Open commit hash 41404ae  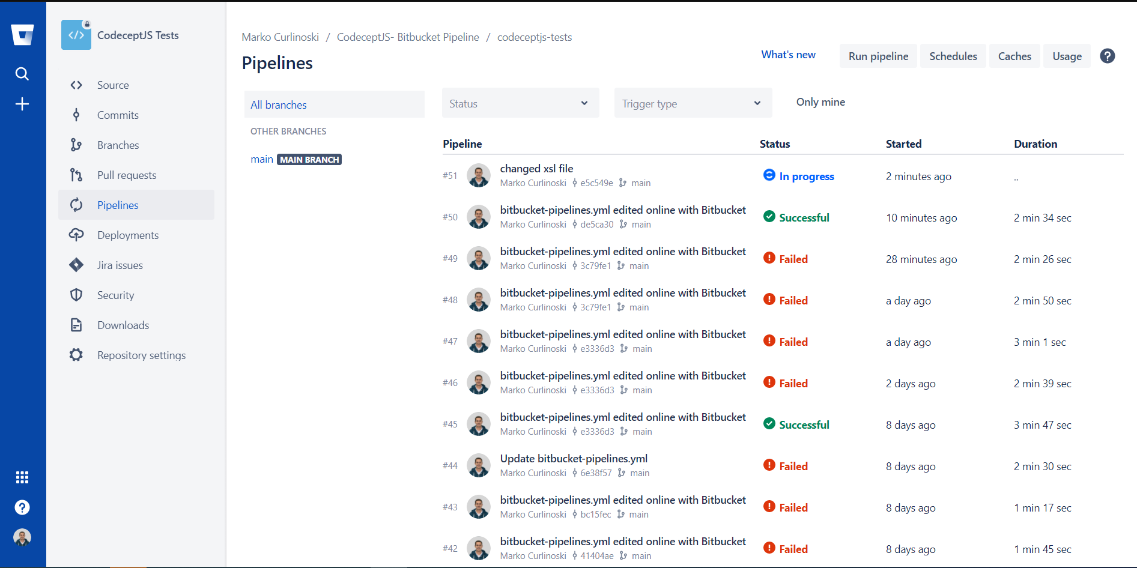click(x=597, y=556)
